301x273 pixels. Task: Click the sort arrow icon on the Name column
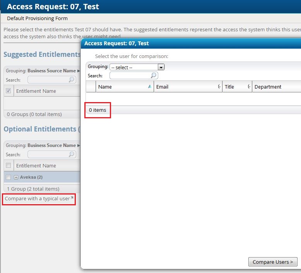pos(150,87)
